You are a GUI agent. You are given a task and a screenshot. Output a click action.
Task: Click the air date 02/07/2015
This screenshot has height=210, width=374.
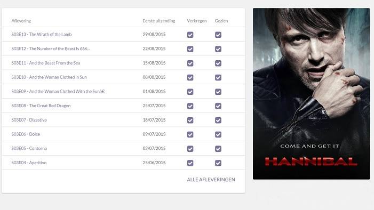tap(154, 148)
